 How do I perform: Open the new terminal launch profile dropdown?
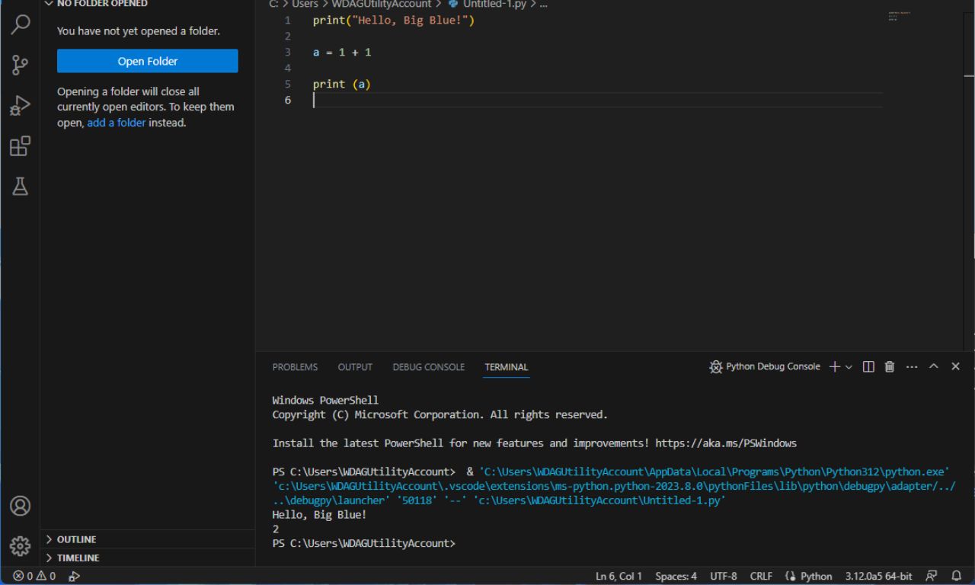pyautogui.click(x=849, y=367)
